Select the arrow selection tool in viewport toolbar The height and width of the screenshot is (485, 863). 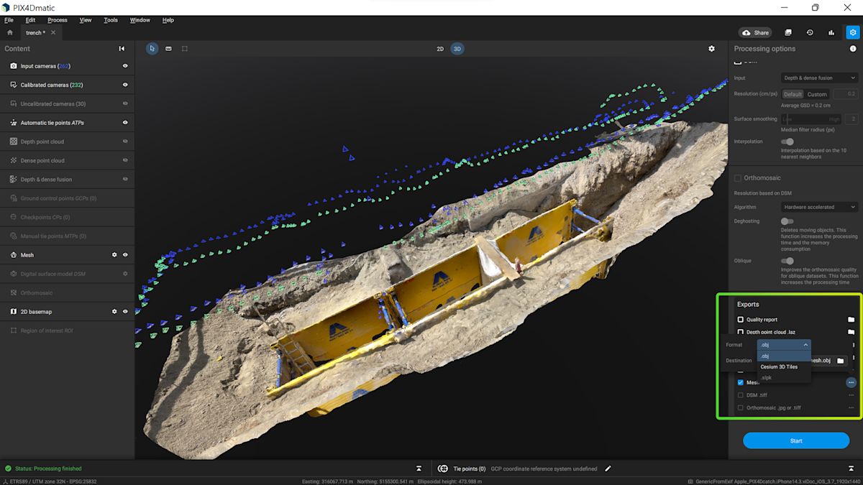tap(152, 48)
